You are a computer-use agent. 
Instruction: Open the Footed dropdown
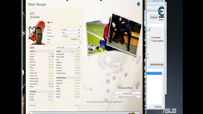click(71, 30)
